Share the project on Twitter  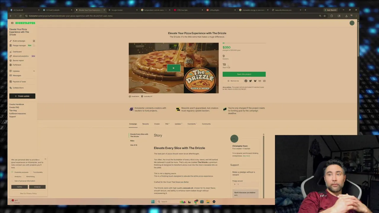click(250, 81)
